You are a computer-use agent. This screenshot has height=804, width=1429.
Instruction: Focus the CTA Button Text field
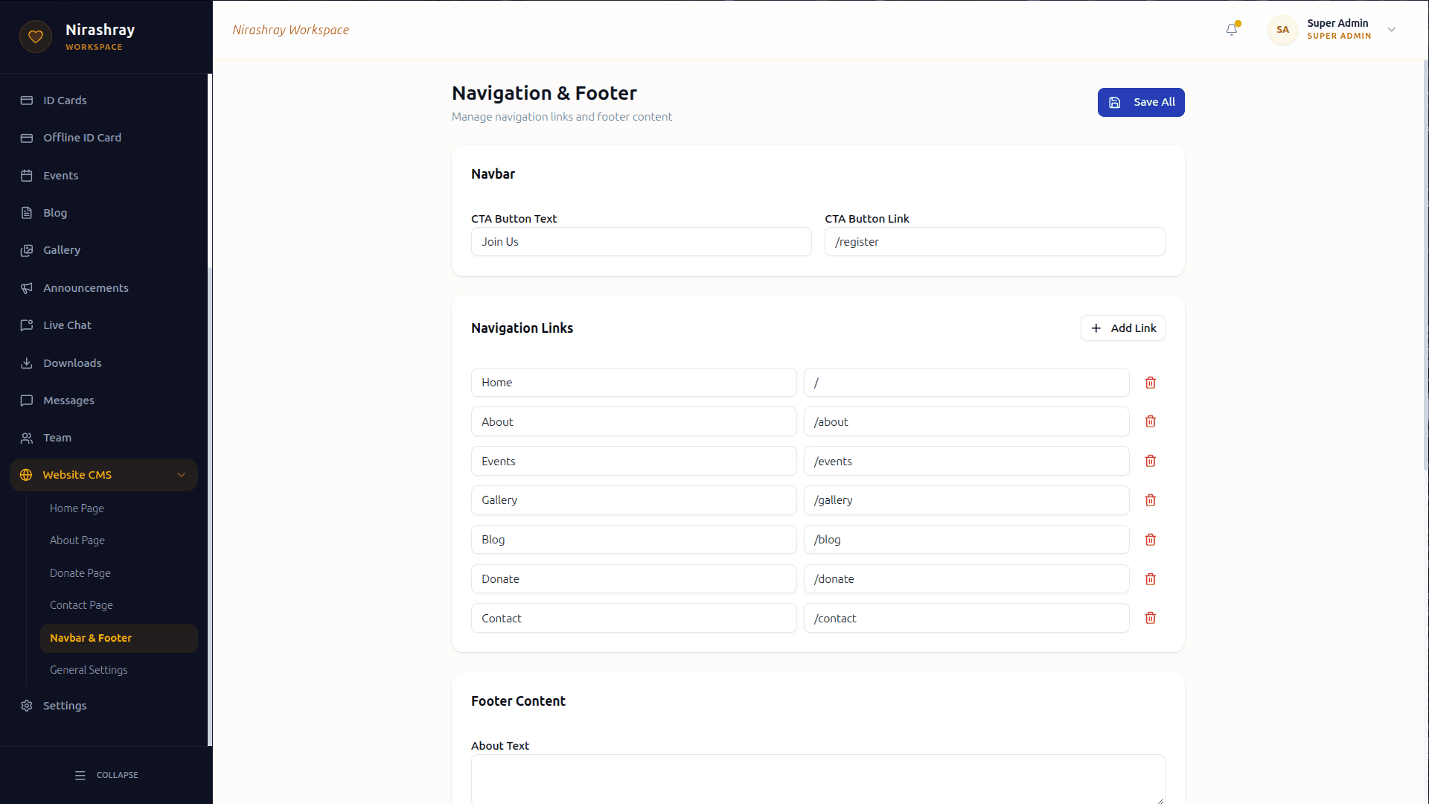coord(641,242)
